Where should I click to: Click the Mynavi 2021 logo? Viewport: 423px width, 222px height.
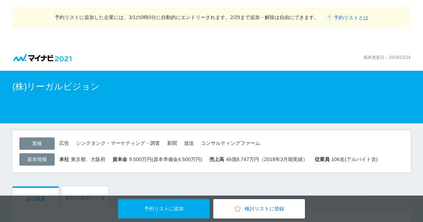43,58
